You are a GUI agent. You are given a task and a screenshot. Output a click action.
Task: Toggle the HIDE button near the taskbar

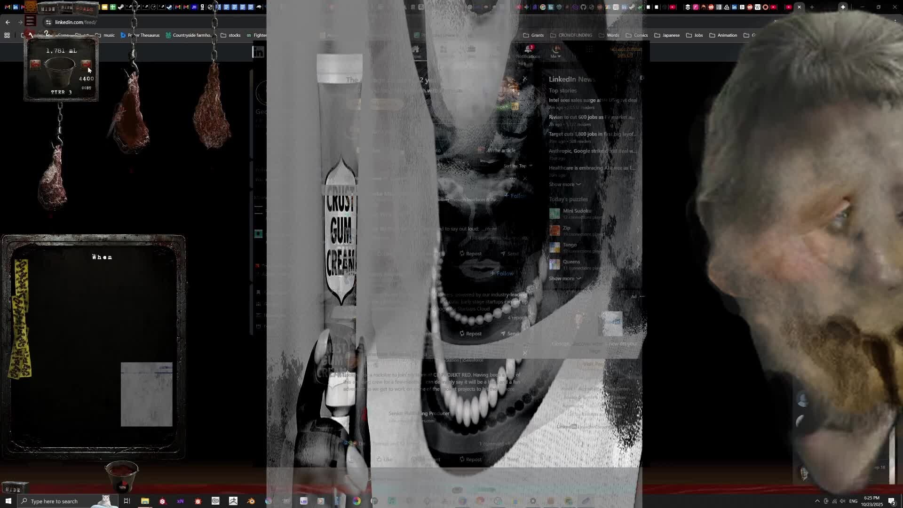[13, 490]
